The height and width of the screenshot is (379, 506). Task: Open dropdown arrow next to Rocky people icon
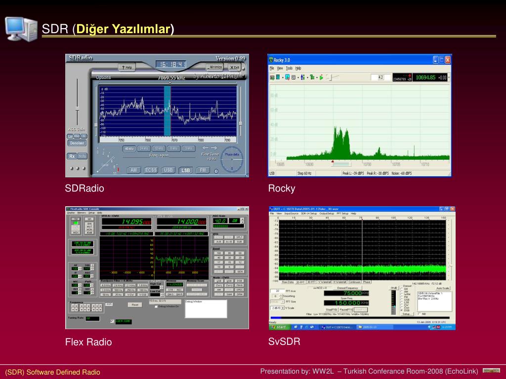(307, 77)
